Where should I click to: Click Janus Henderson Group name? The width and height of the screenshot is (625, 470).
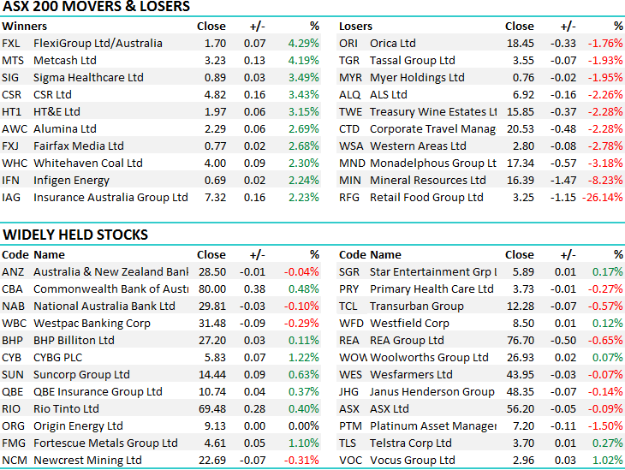coord(432,392)
